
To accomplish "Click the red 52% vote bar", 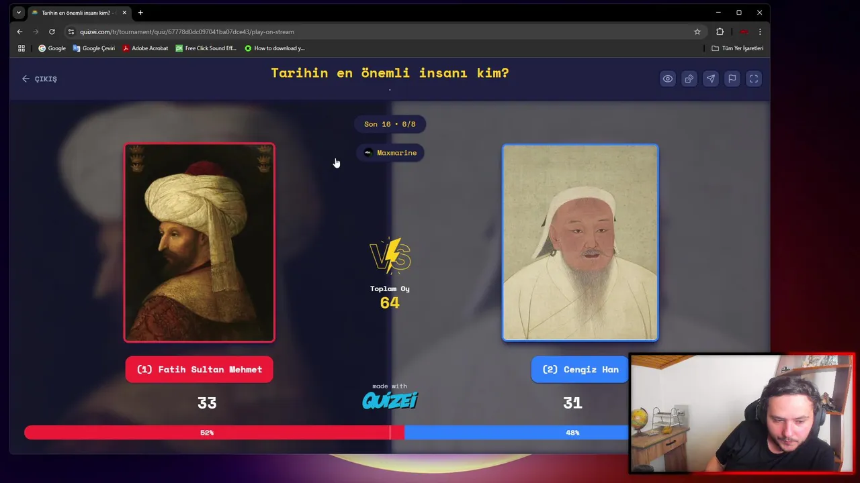I will tap(214, 433).
